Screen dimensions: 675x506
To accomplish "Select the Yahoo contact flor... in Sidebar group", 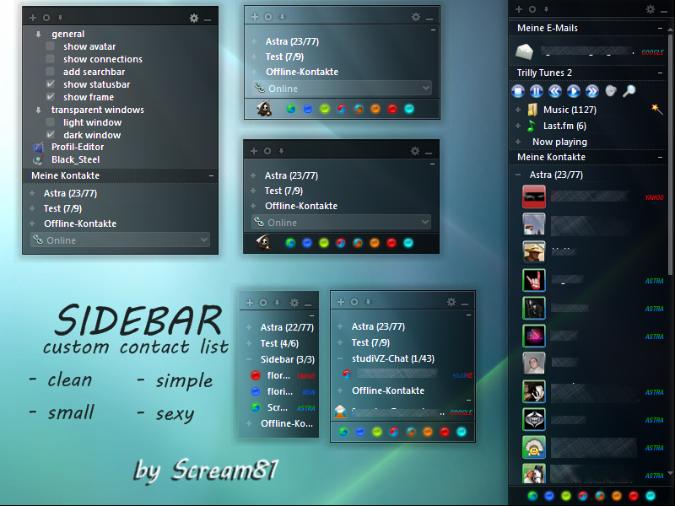I will click(x=283, y=375).
